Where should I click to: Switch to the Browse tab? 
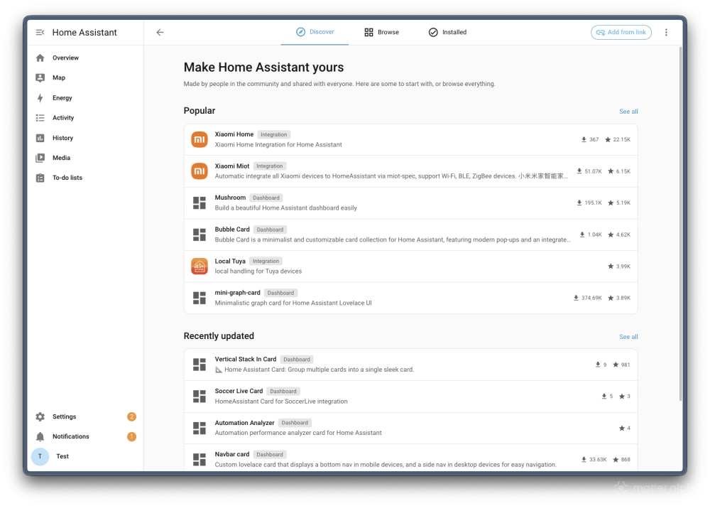click(382, 32)
